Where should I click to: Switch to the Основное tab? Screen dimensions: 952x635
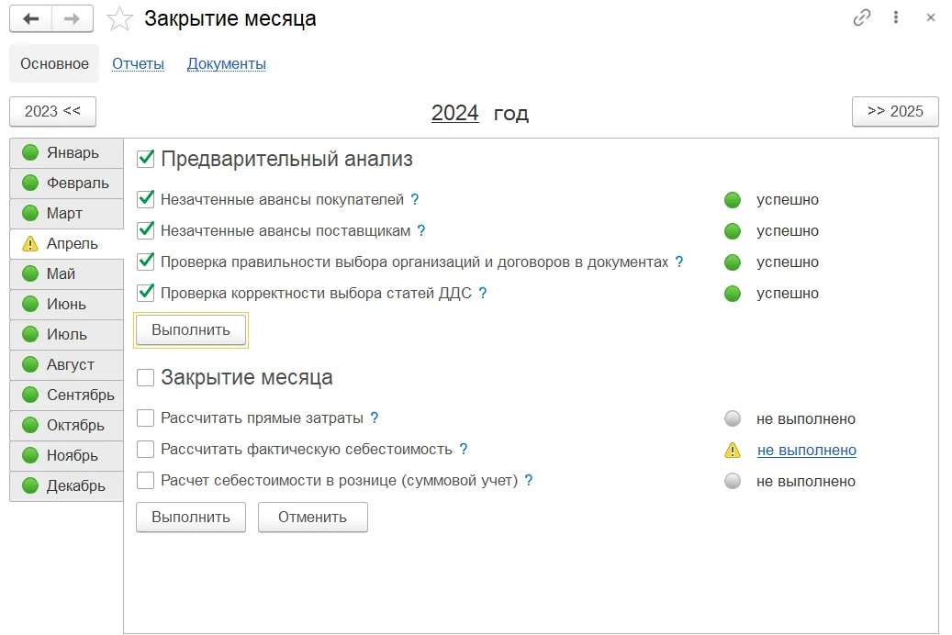click(55, 63)
